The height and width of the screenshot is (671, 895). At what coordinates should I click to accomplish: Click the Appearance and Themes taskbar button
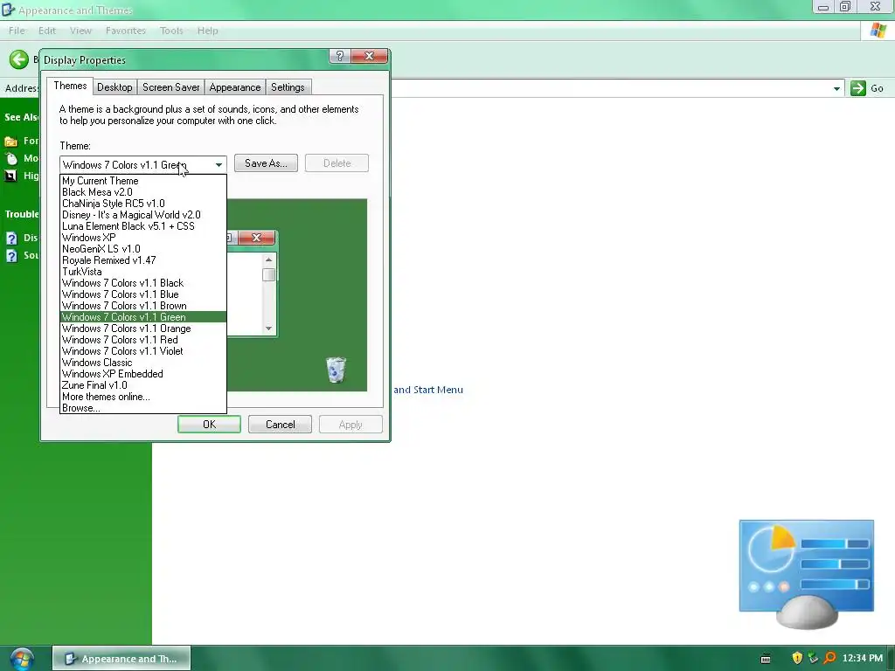click(121, 659)
